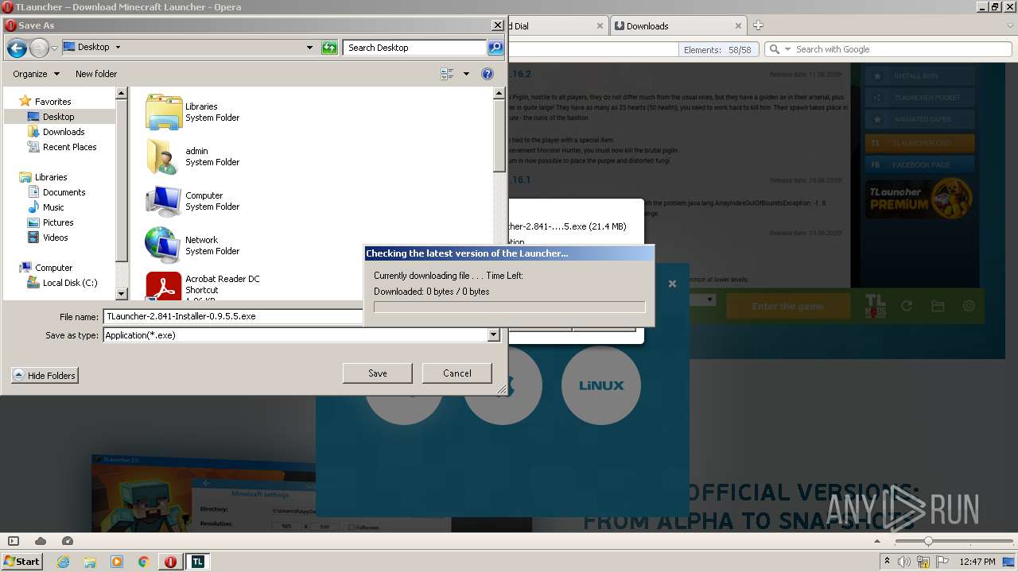This screenshot has height=572, width=1018.
Task: Open Facebook Page link
Action: click(919, 164)
